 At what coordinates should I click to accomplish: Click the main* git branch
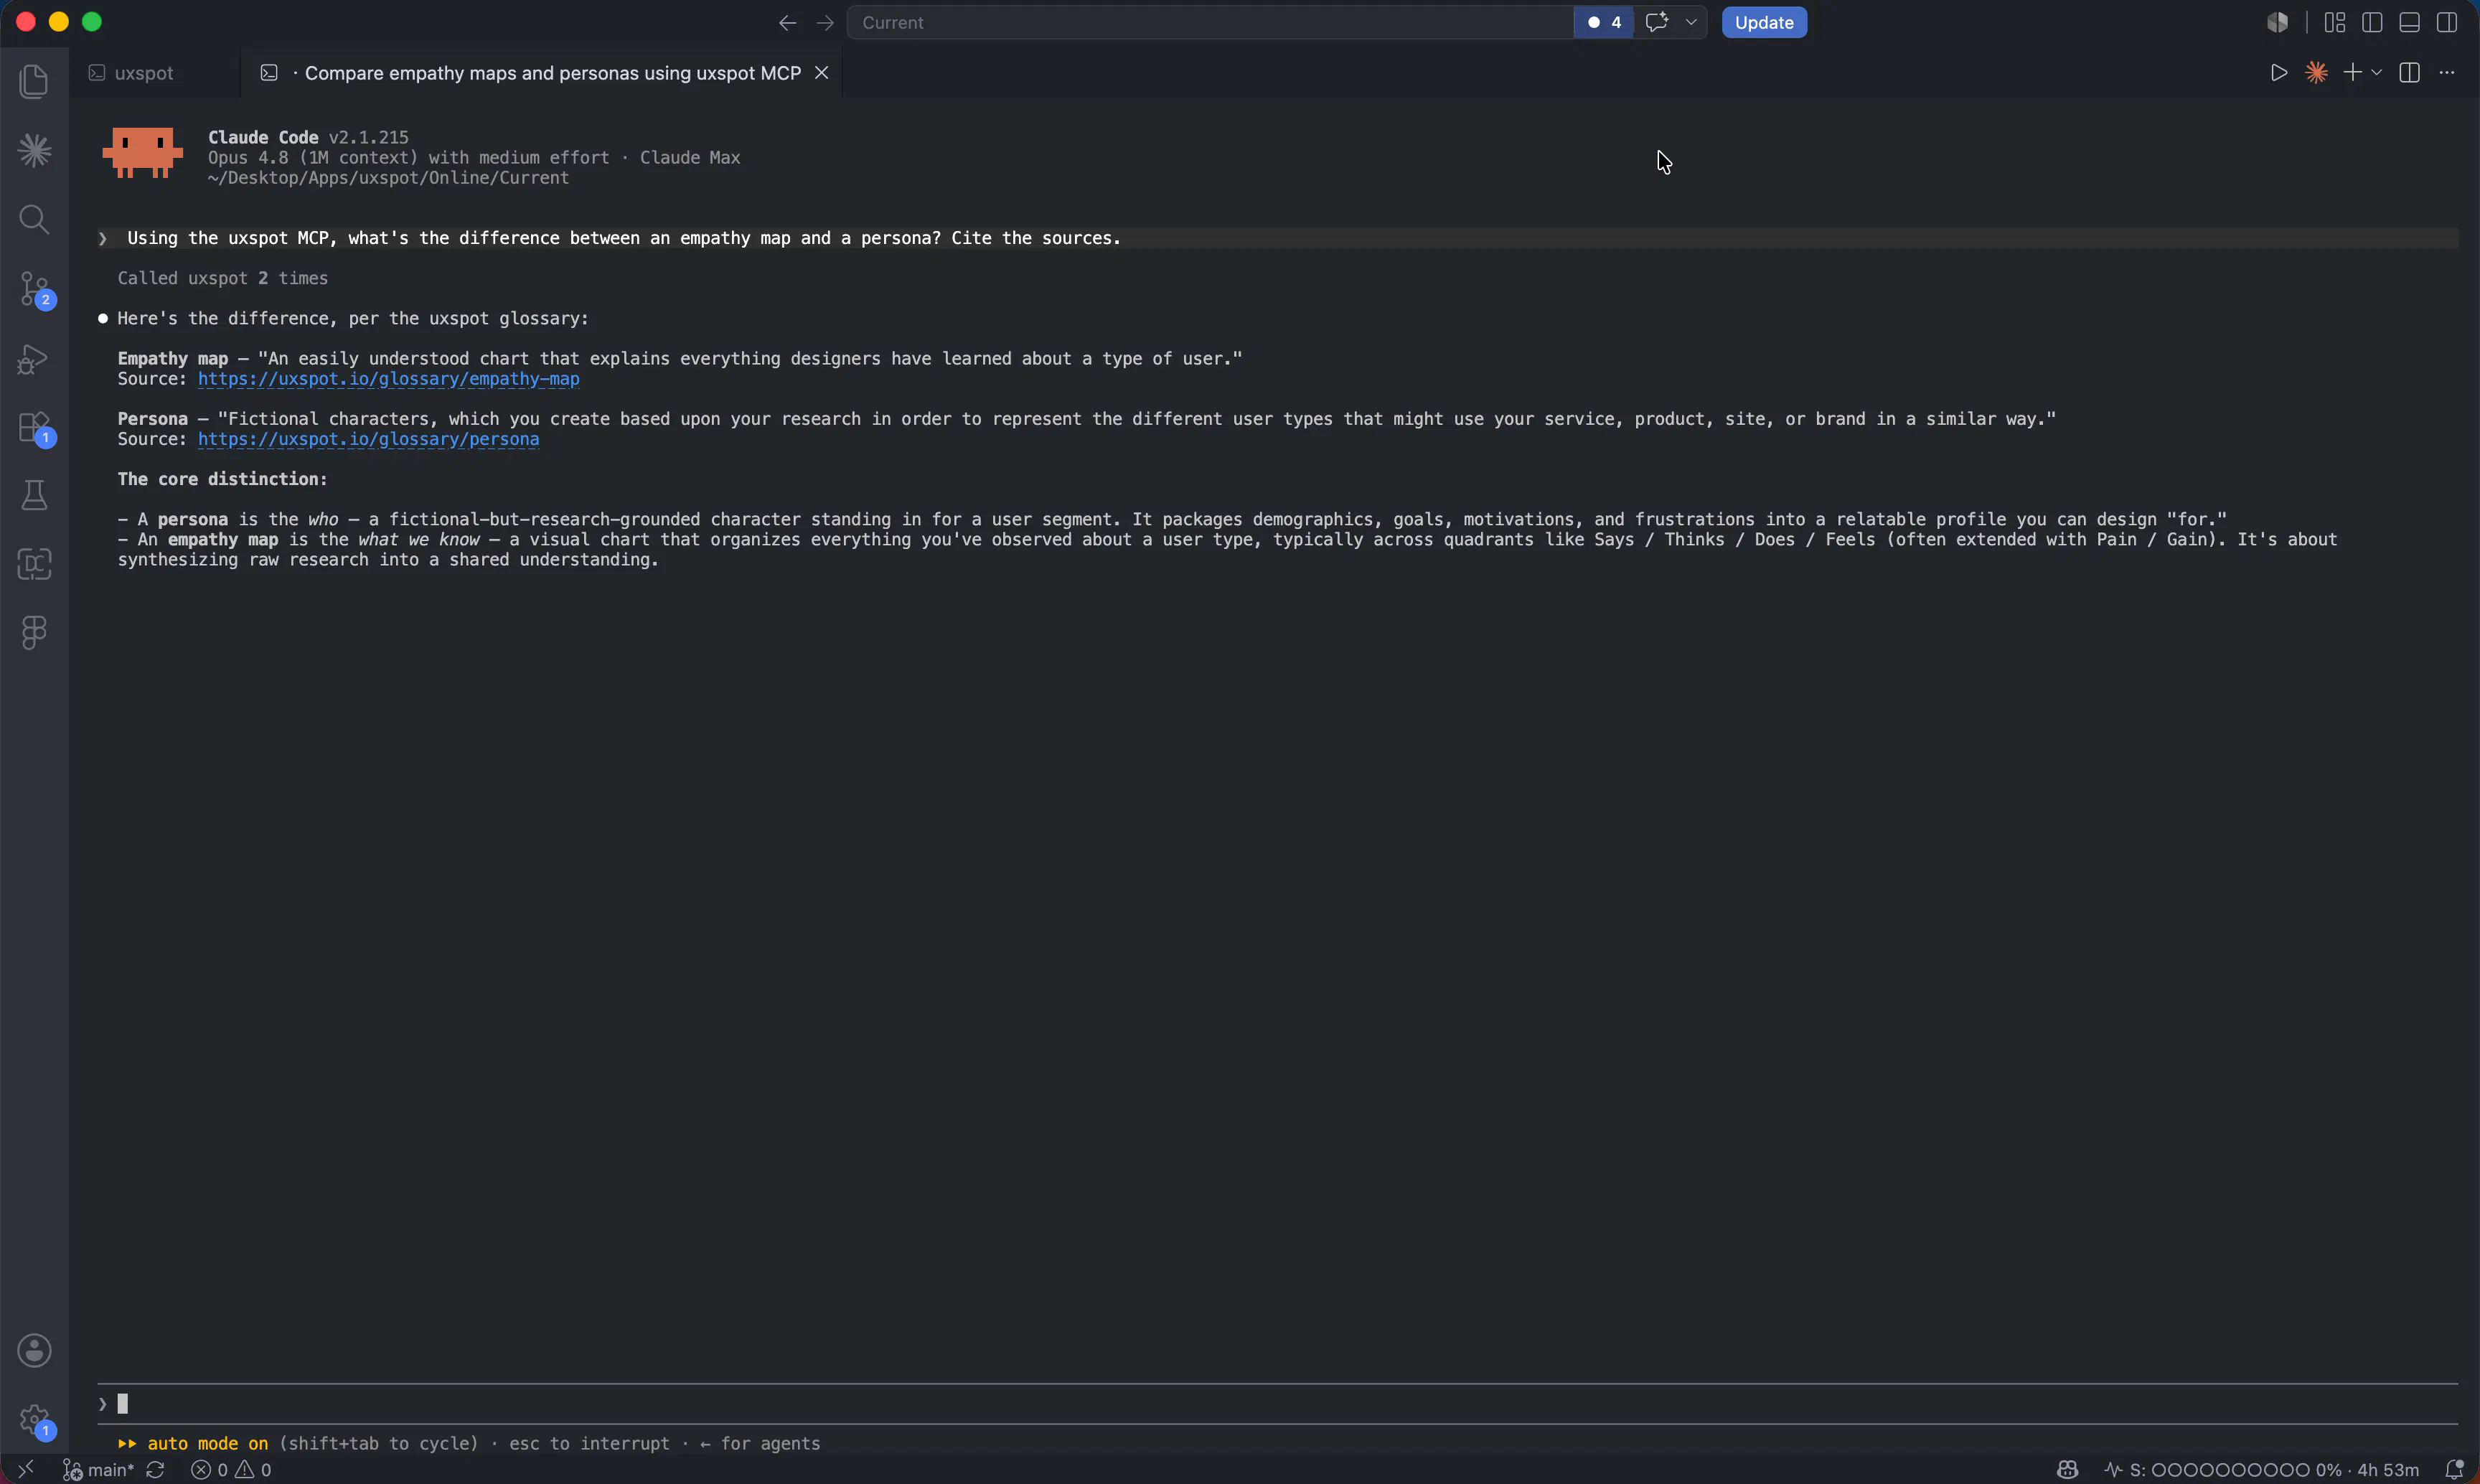pyautogui.click(x=98, y=1469)
